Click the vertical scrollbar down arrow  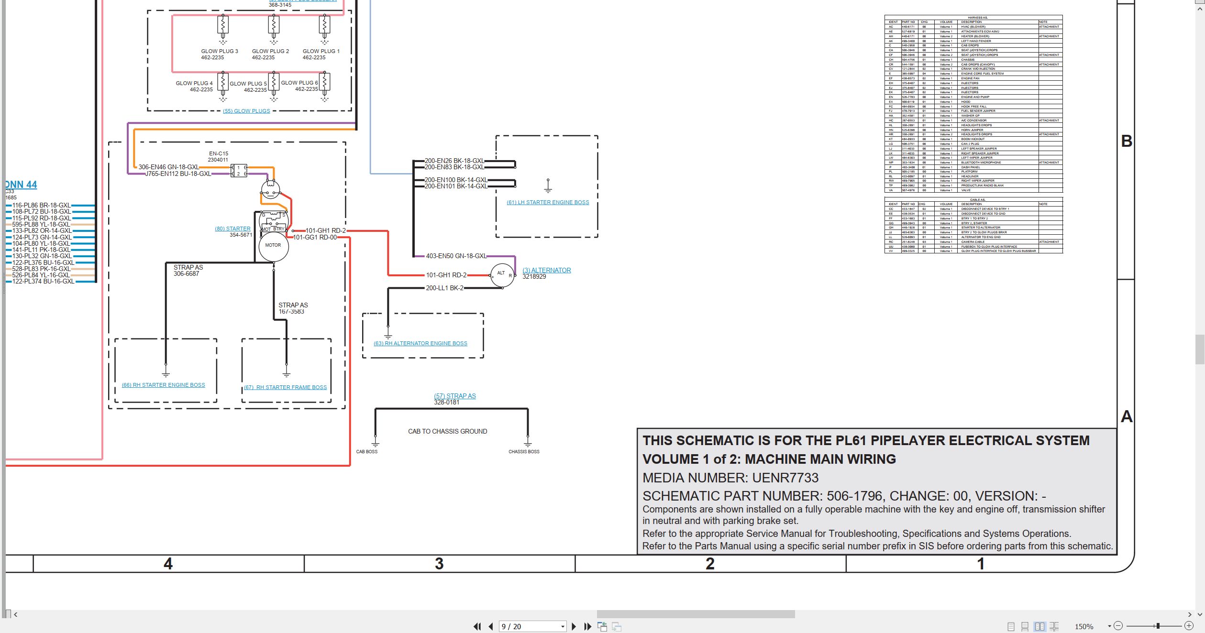click(x=1200, y=614)
